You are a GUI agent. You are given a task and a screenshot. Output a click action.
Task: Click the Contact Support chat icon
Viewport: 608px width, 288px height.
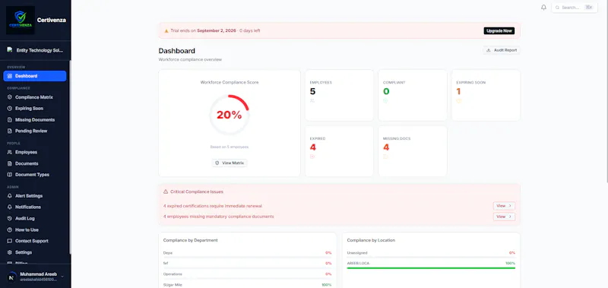click(10, 241)
